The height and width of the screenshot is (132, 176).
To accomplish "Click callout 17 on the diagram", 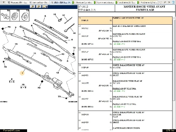I will (x=64, y=15).
